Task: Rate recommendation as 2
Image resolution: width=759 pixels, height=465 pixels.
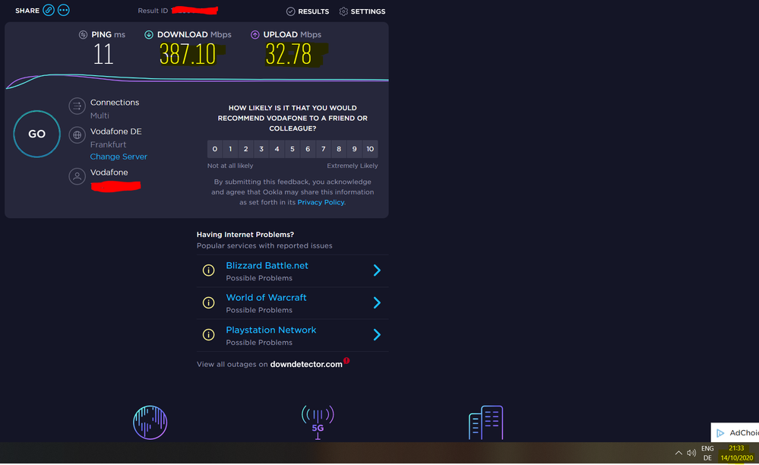Action: point(246,149)
